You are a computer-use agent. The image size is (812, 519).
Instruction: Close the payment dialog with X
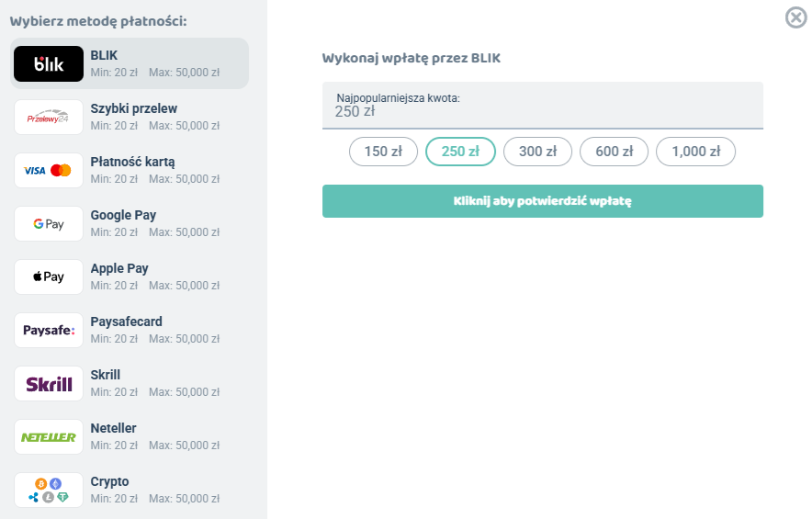(x=795, y=17)
